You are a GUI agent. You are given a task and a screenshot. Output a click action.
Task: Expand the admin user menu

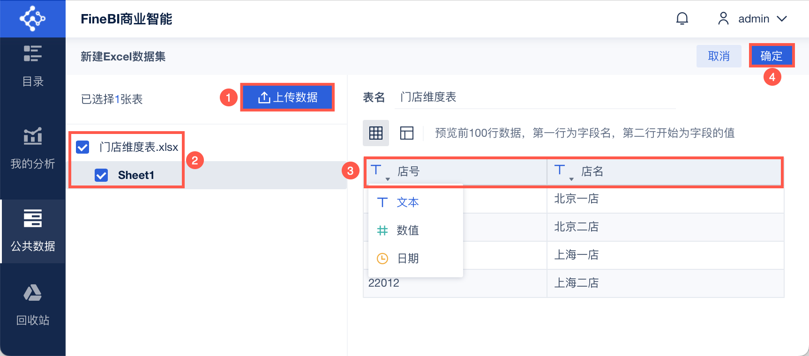[x=753, y=19]
